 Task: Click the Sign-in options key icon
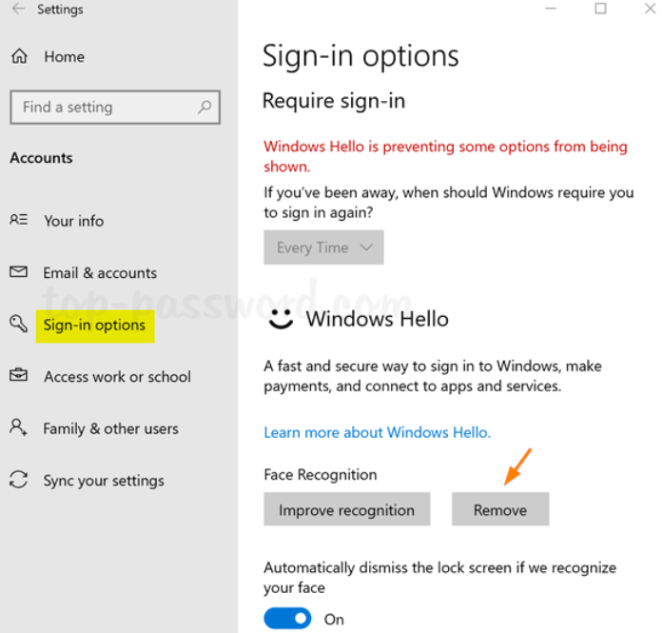(19, 324)
